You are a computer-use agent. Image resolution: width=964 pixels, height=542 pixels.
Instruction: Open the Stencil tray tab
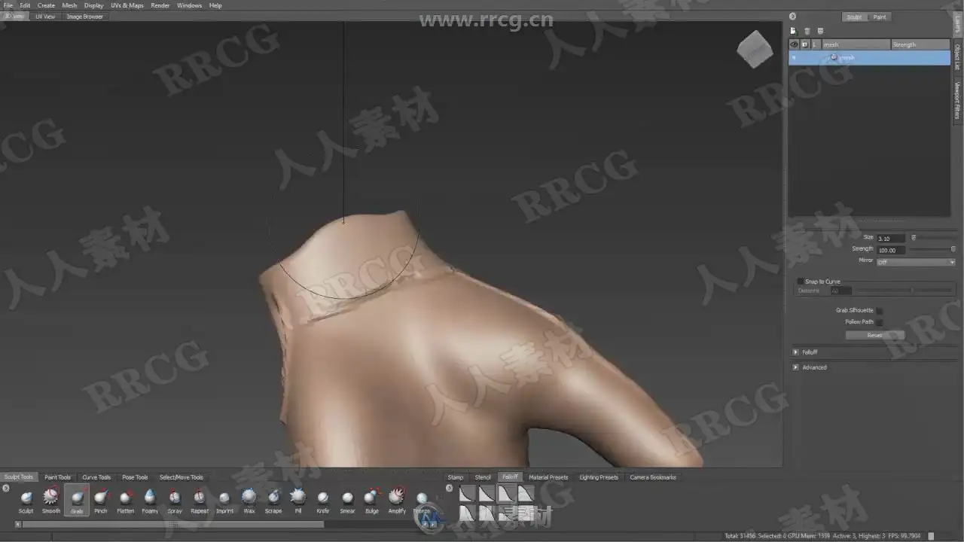click(x=483, y=477)
